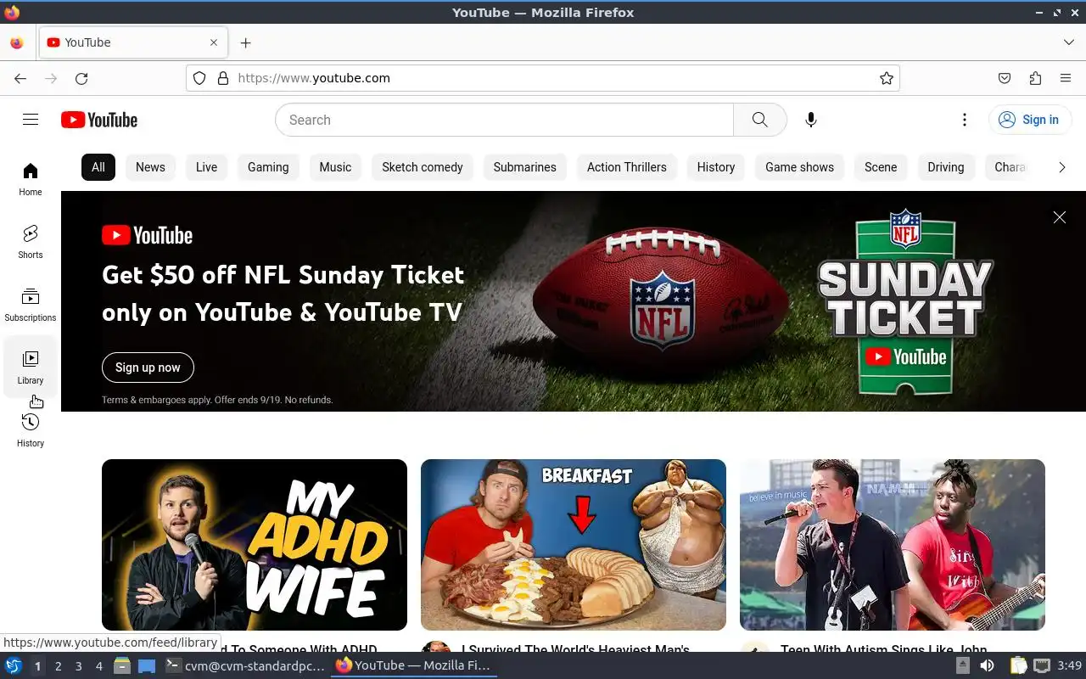
Task: Filter by Scene chip
Action: click(x=881, y=167)
